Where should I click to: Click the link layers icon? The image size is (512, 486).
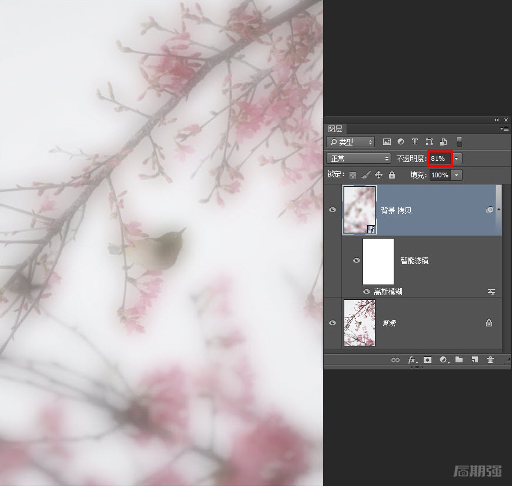[395, 360]
